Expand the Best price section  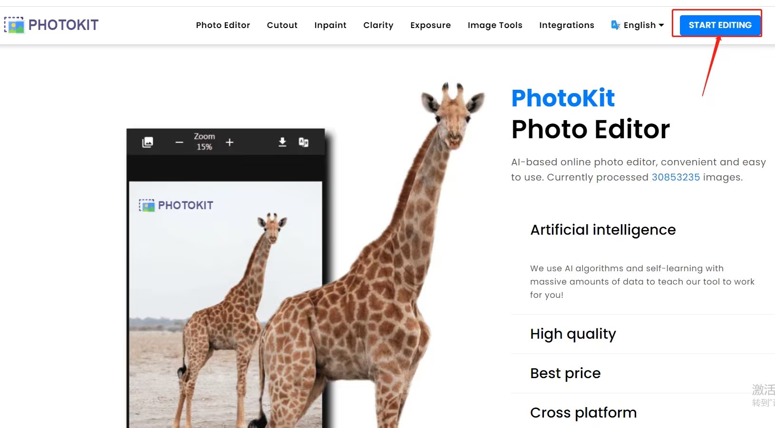pos(565,373)
